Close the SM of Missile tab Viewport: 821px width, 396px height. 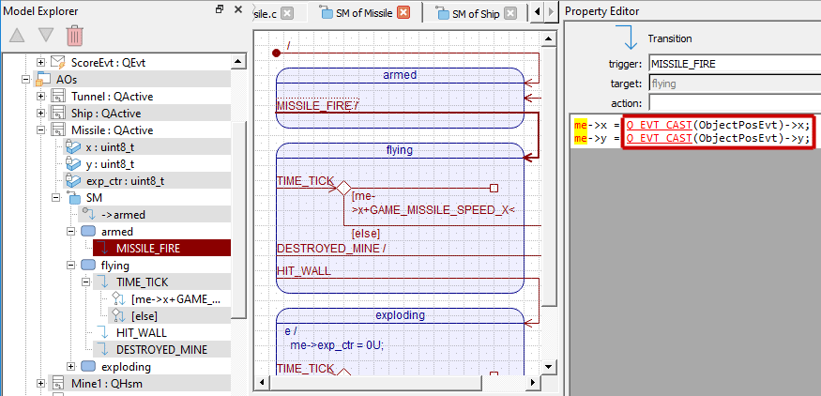(403, 13)
